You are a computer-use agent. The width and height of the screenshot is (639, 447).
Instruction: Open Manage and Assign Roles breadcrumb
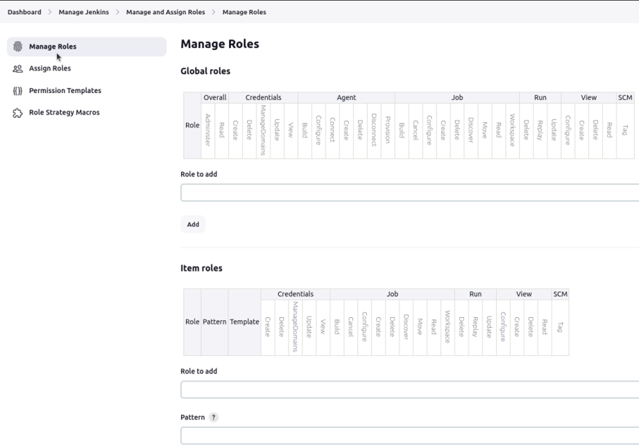165,12
